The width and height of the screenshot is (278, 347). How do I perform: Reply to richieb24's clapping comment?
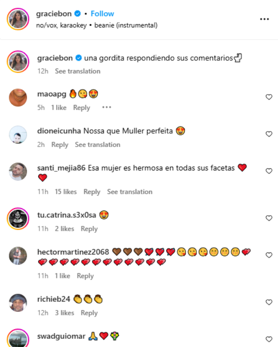click(89, 313)
